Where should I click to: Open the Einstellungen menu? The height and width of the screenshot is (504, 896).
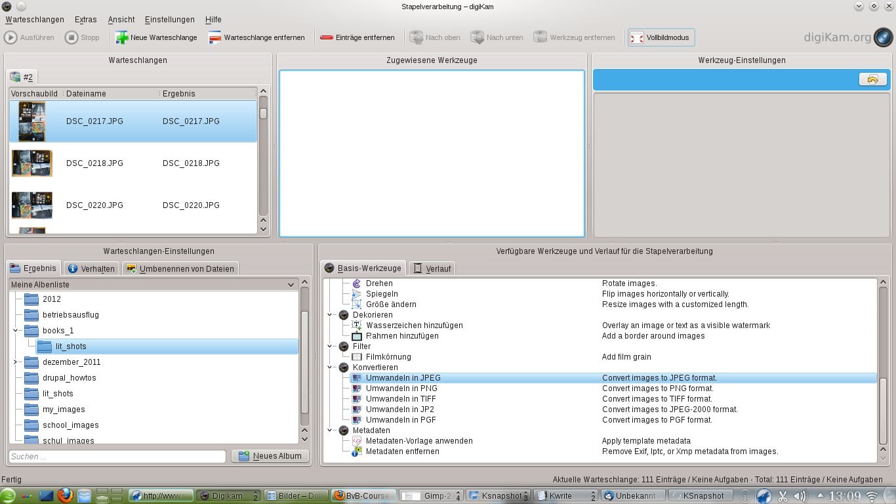click(169, 20)
